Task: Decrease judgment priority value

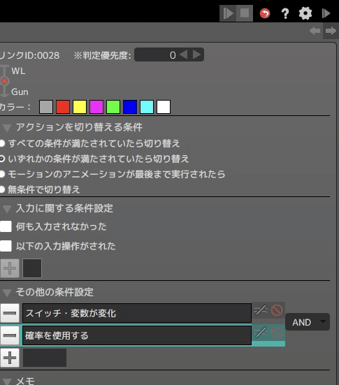Action: pyautogui.click(x=184, y=55)
